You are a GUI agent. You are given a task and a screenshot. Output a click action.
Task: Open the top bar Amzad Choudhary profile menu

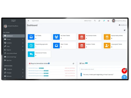click(x=119, y=21)
